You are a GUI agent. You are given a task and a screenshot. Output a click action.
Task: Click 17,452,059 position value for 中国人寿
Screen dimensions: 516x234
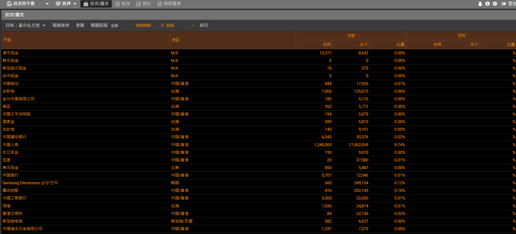click(358, 145)
